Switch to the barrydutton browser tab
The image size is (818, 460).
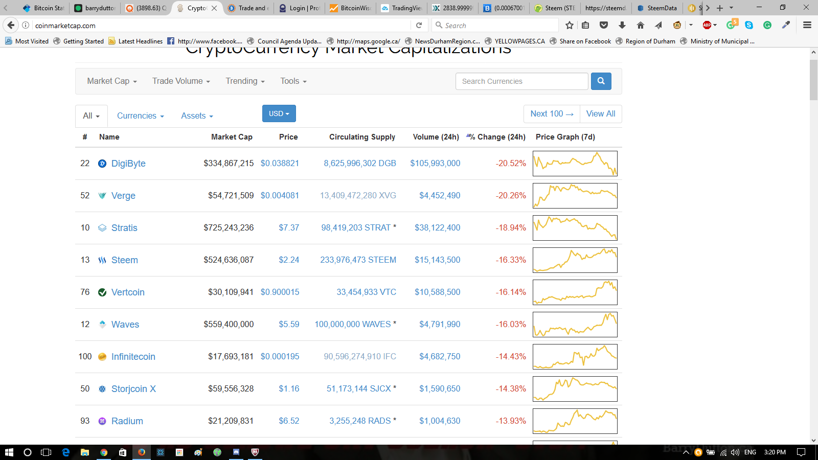[95, 8]
